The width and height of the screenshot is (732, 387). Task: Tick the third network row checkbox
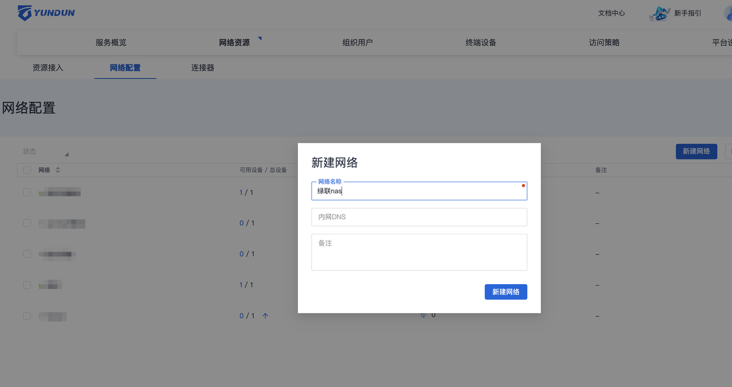27,254
